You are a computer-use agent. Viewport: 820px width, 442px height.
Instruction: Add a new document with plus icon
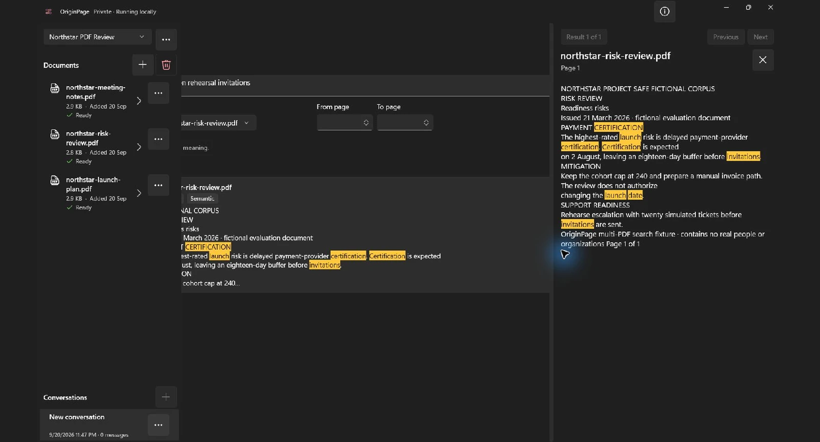coord(142,65)
